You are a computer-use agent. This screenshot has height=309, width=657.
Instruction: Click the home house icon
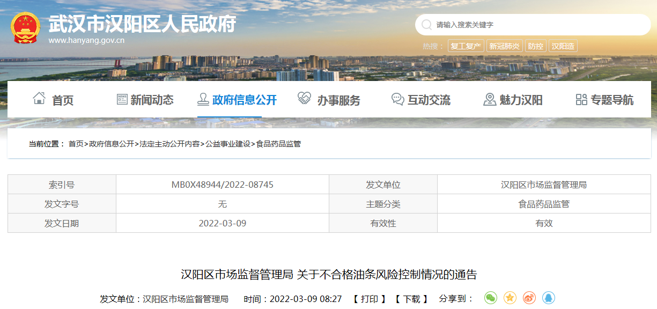[39, 99]
